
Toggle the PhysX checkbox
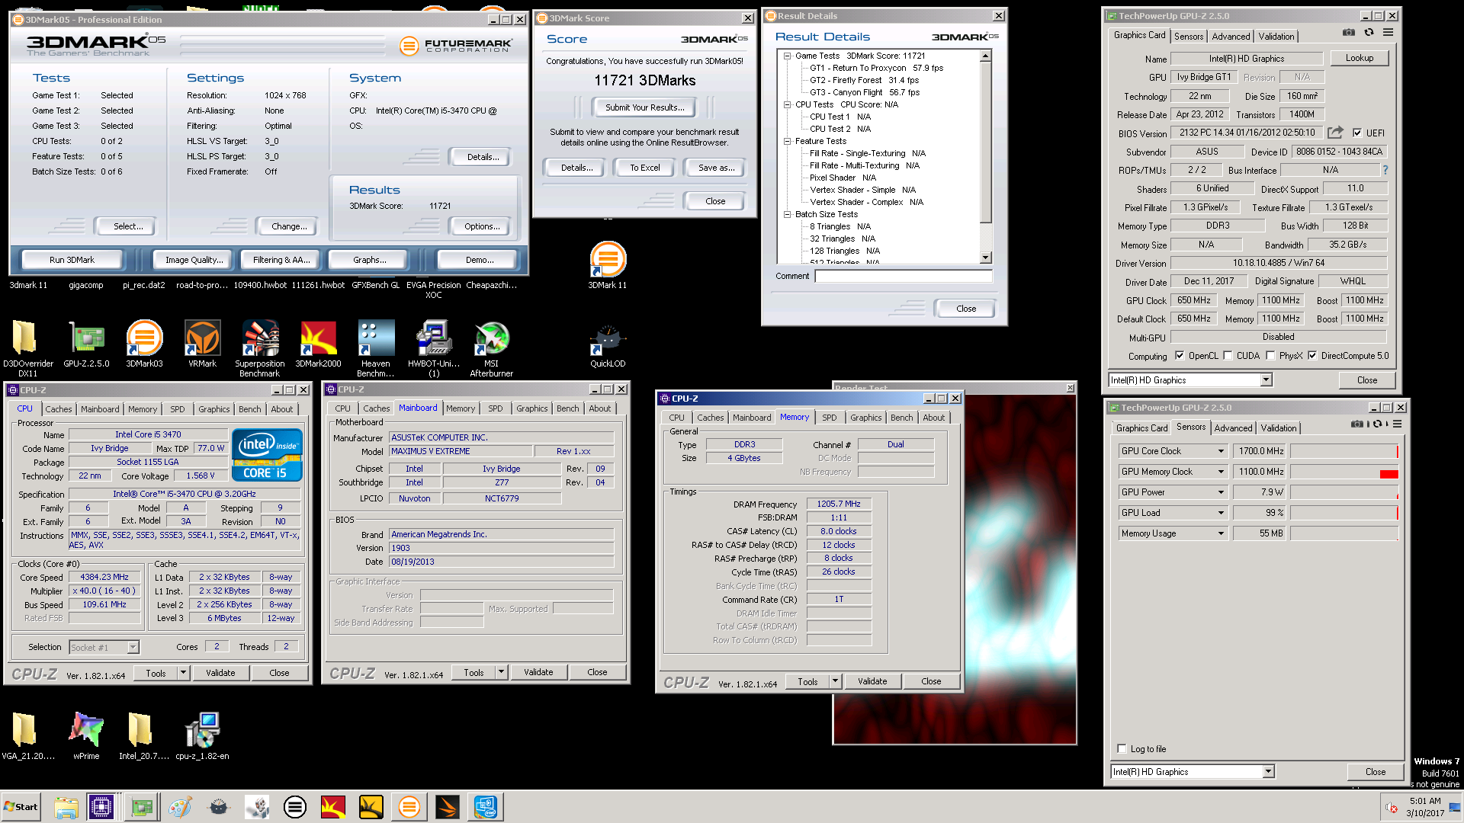coord(1270,356)
